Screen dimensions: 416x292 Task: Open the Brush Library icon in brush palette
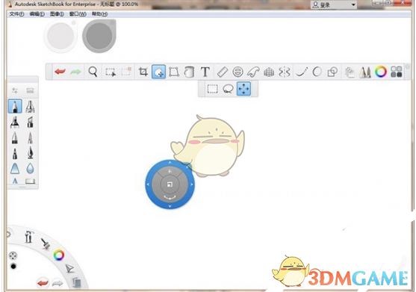pyautogui.click(x=30, y=90)
